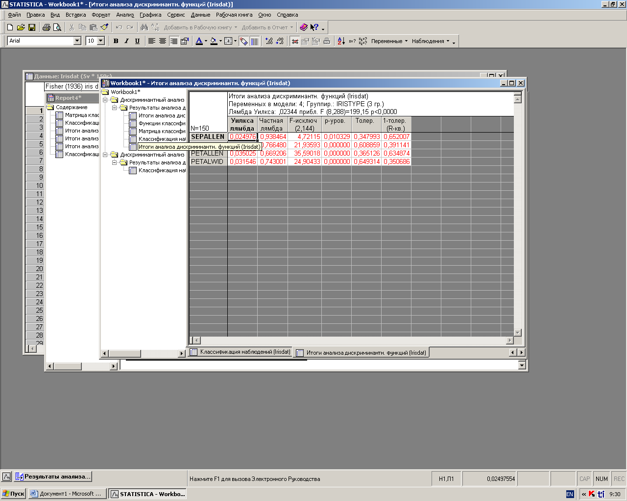
Task: Open the Переменные dropdown button
Action: click(389, 41)
